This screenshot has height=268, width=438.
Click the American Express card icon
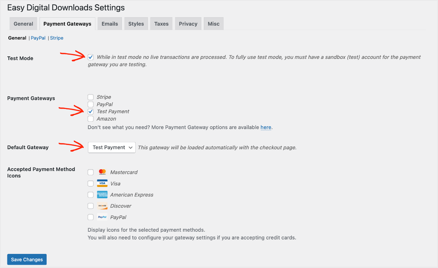tap(102, 194)
